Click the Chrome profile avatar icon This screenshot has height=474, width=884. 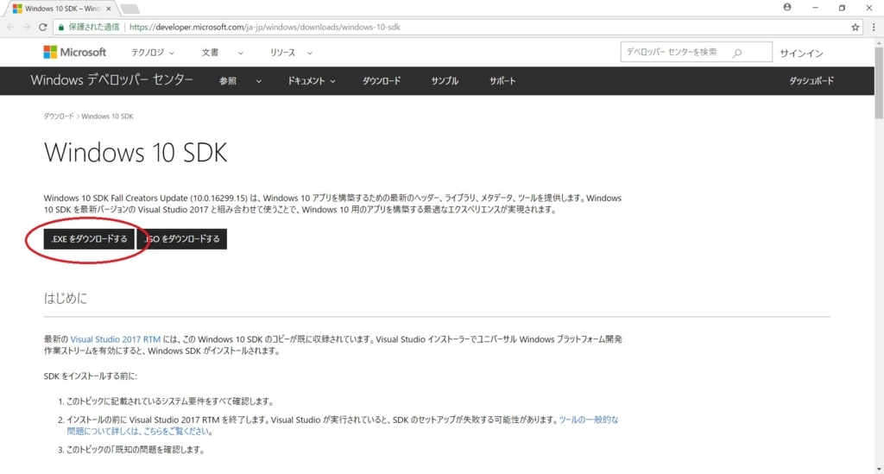787,7
